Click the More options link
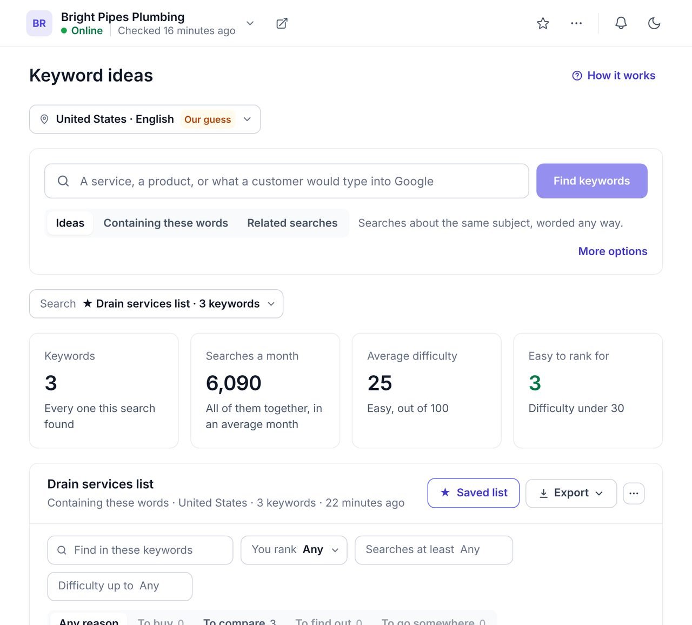This screenshot has width=692, height=625. pos(613,251)
